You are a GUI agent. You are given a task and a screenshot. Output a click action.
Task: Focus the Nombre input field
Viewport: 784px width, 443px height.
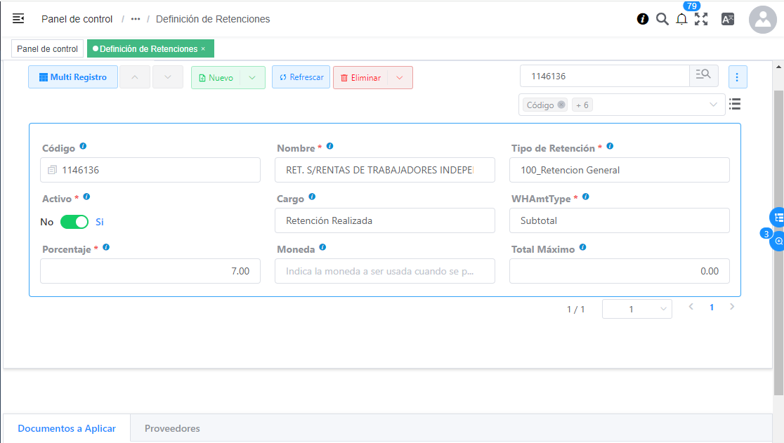(x=384, y=170)
